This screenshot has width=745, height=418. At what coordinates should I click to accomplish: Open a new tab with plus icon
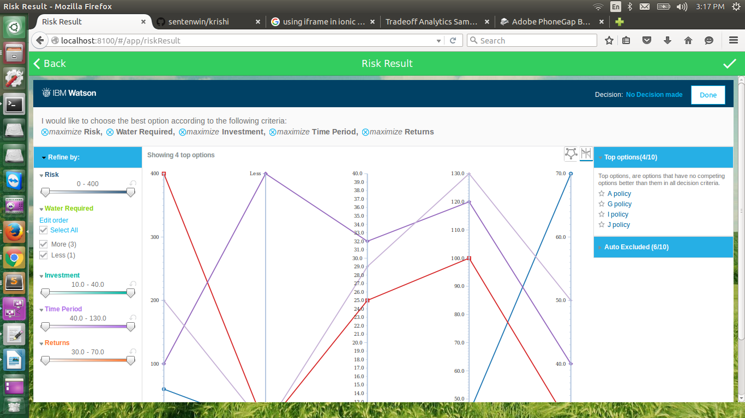[619, 22]
